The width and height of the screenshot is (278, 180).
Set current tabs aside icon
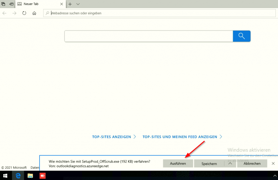(x=12, y=4)
